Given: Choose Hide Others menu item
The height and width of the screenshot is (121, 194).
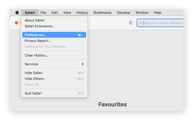Looking at the screenshot, I should click(x=34, y=79).
